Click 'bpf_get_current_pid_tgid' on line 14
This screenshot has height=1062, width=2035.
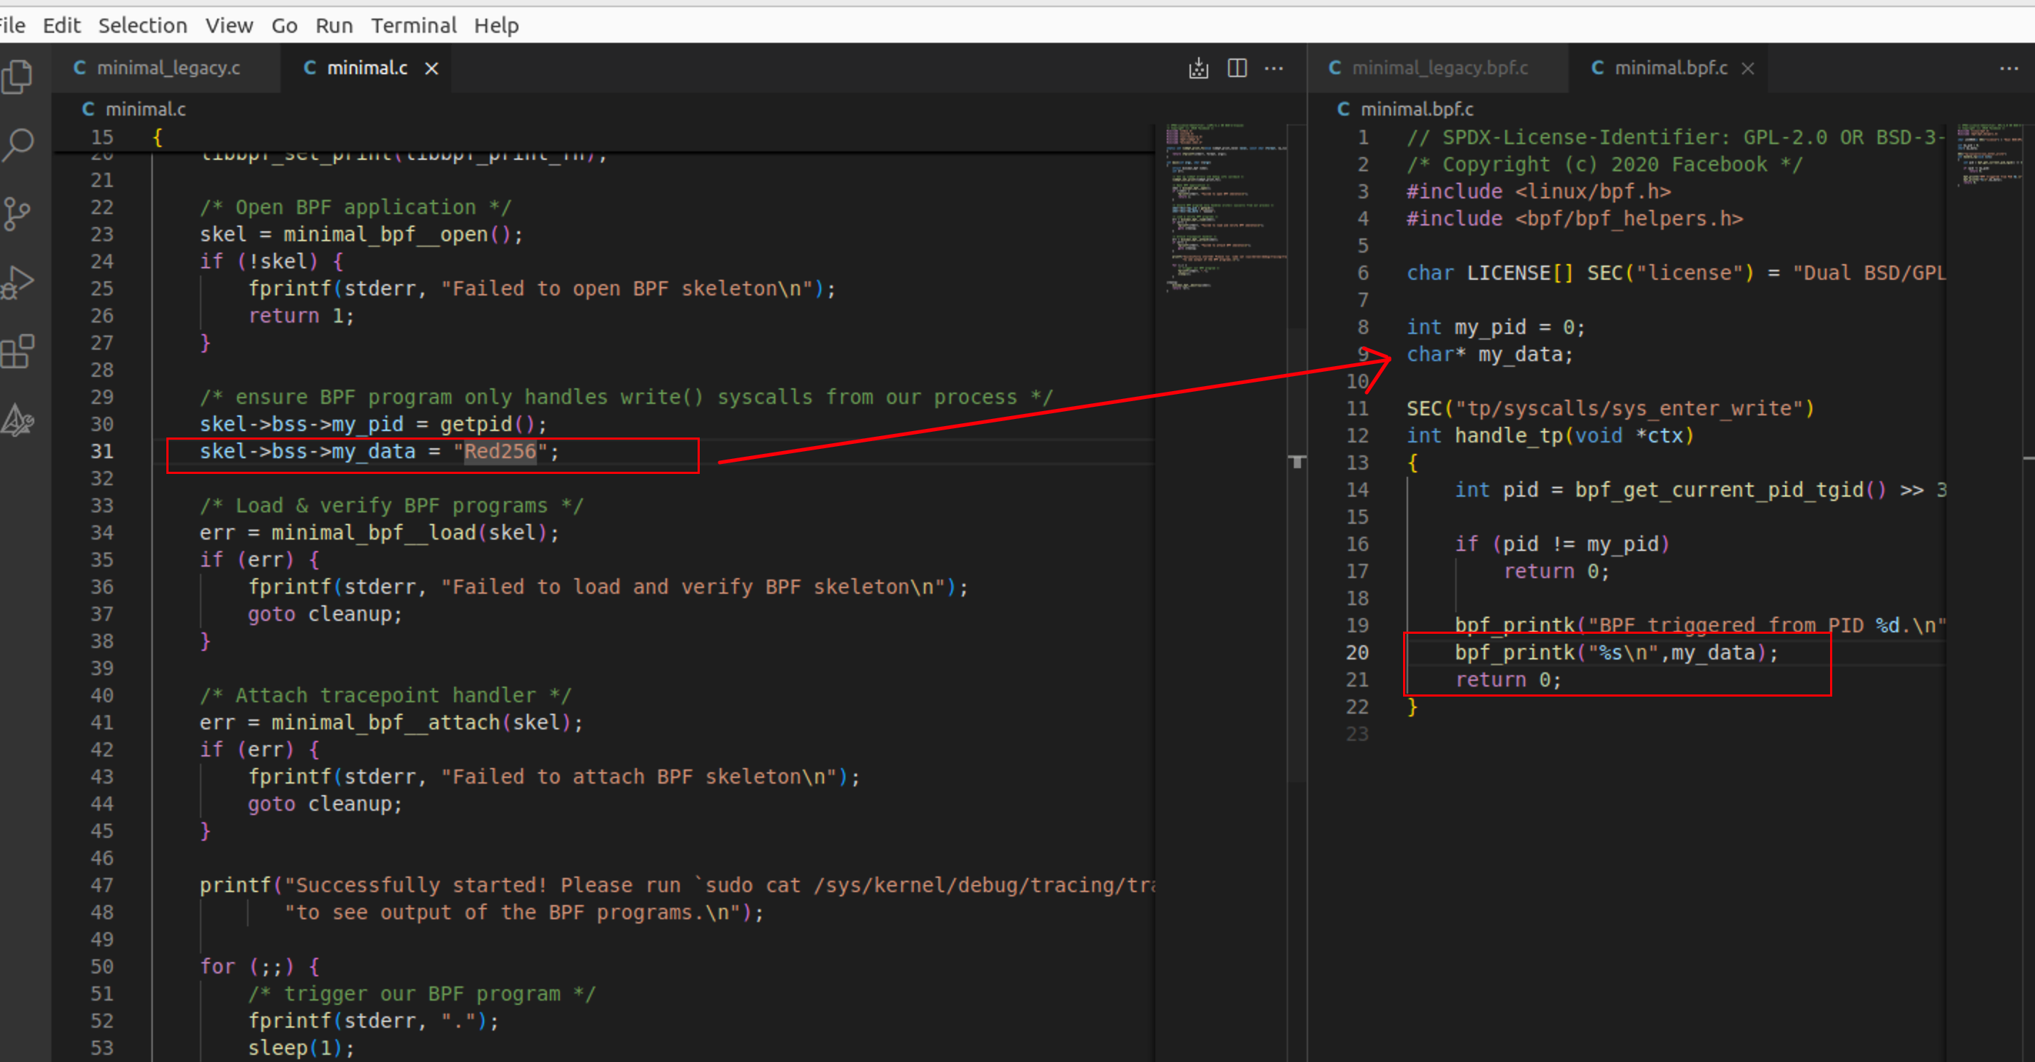[x=1719, y=490]
